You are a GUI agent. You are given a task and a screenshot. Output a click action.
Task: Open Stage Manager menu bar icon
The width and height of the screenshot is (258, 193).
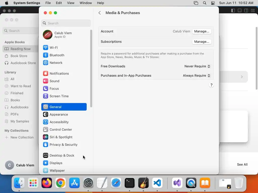tap(196, 3)
